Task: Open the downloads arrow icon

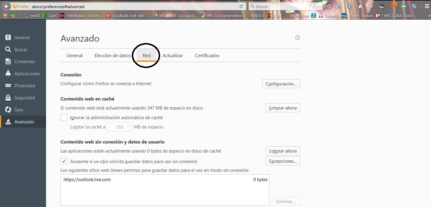Action: (x=349, y=6)
